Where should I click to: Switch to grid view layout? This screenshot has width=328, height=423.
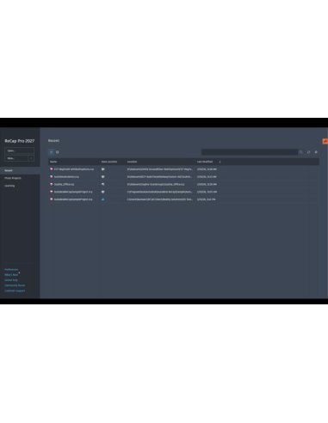58,152
